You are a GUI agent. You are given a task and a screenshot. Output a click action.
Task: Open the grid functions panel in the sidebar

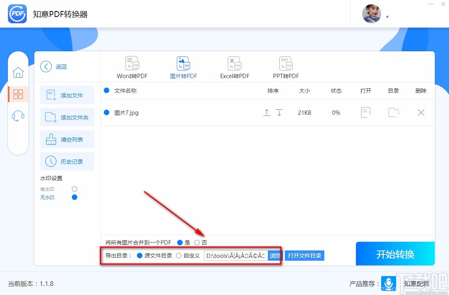click(18, 94)
